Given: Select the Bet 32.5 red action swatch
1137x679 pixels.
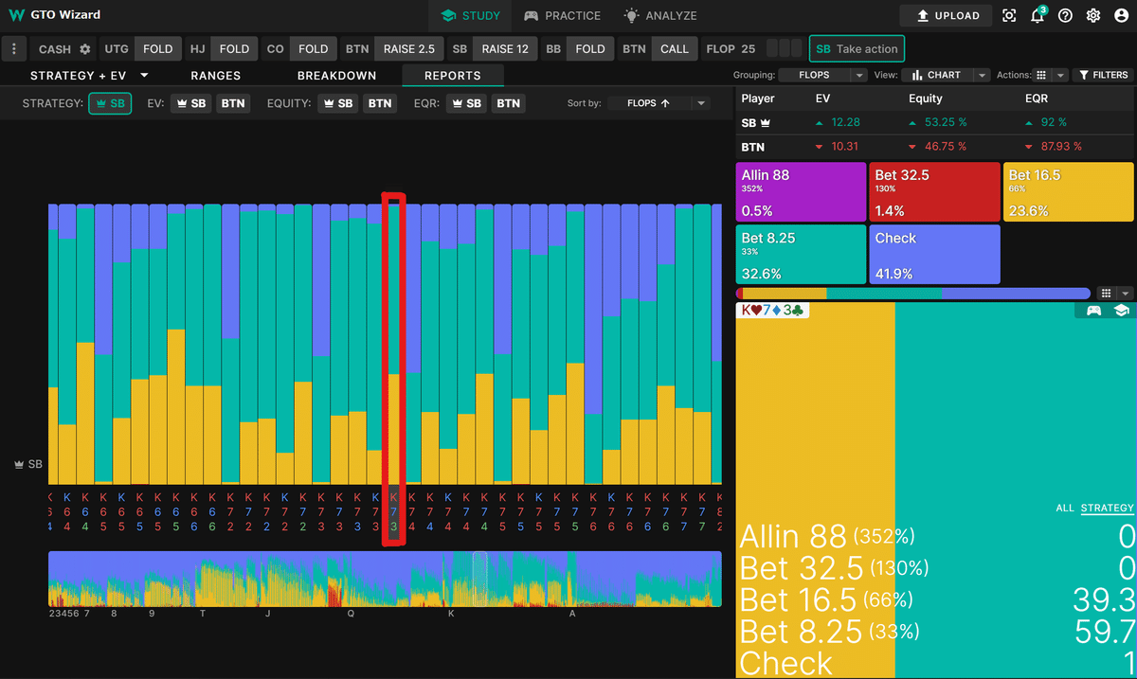Looking at the screenshot, I should 934,191.
